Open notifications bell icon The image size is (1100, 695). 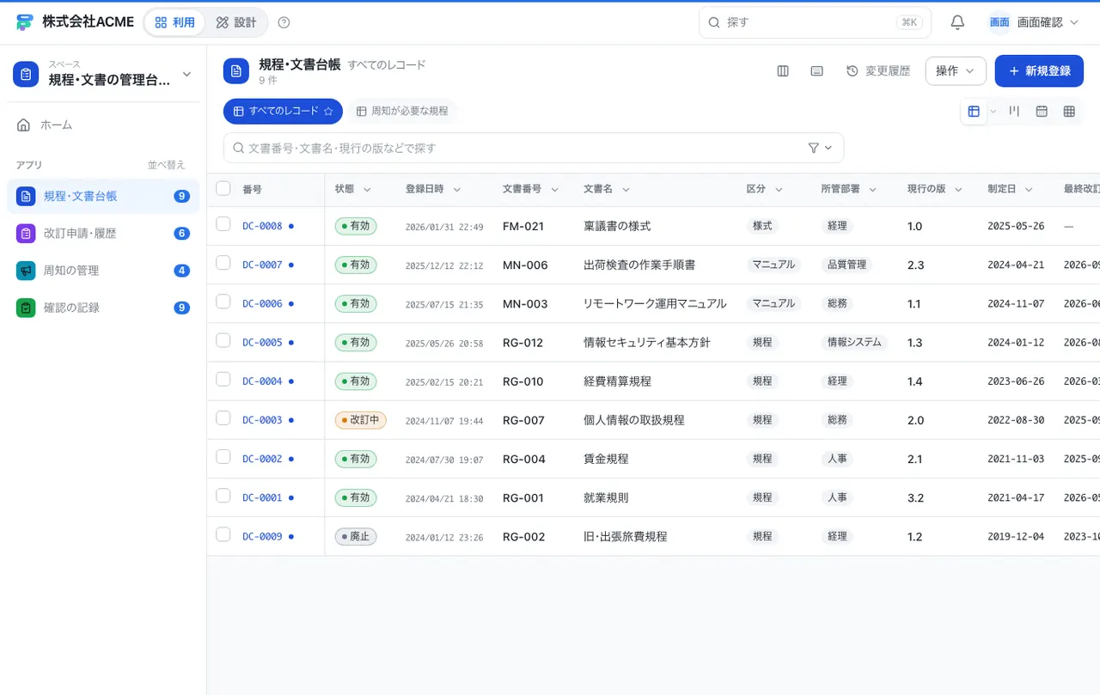click(x=957, y=22)
